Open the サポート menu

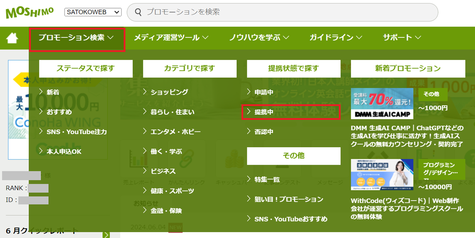(x=400, y=37)
